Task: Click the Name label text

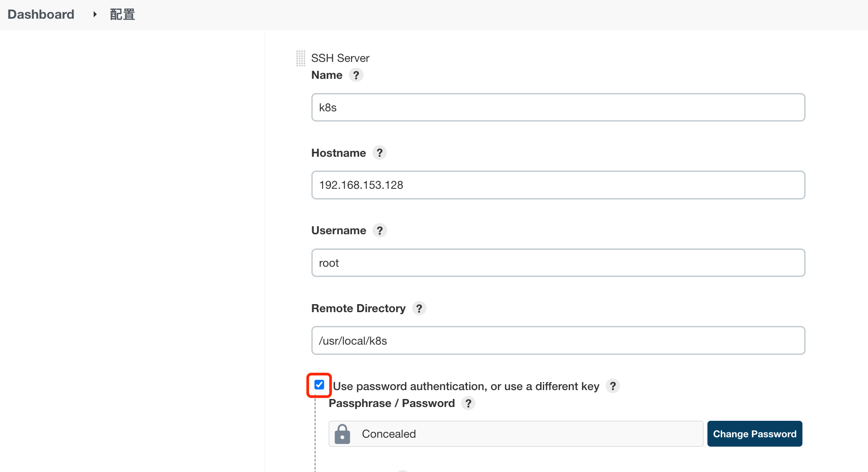Action: click(327, 75)
